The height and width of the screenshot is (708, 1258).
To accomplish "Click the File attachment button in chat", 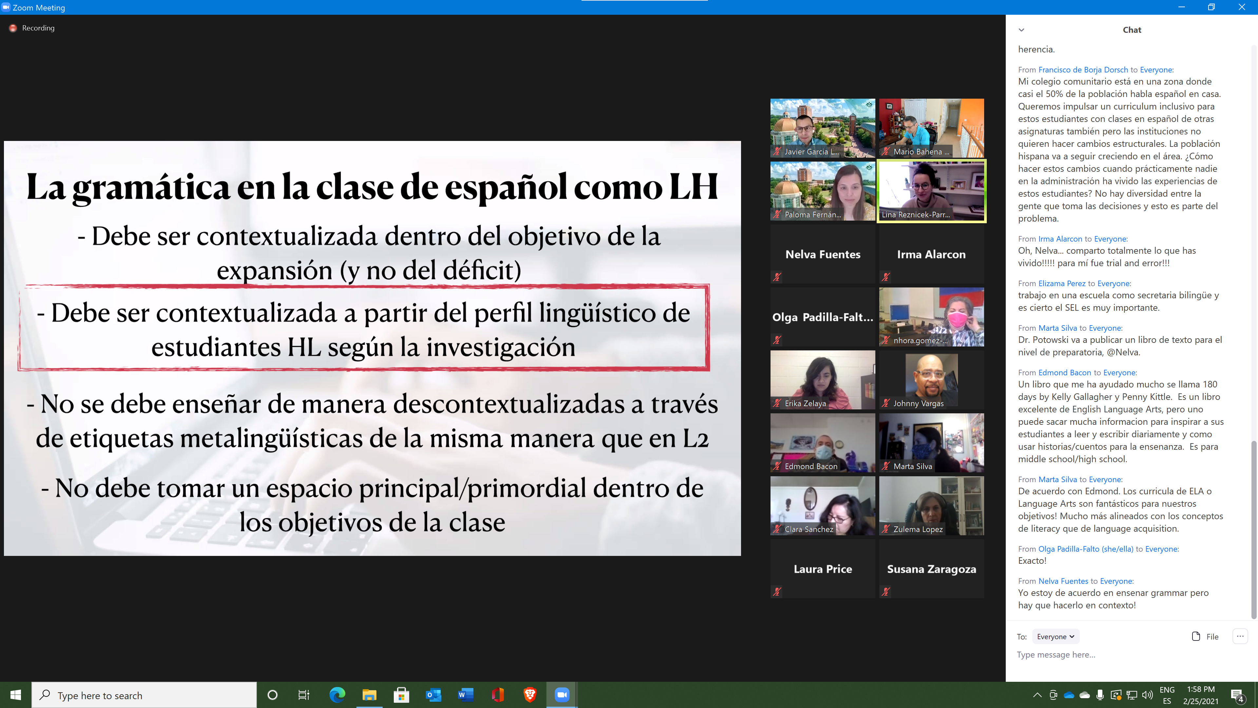I will pos(1205,636).
